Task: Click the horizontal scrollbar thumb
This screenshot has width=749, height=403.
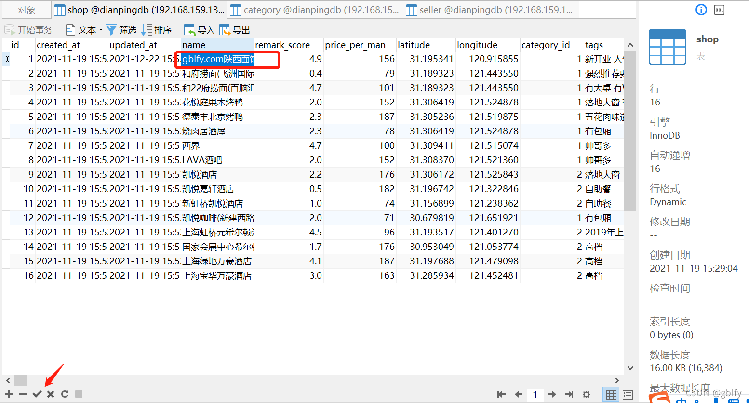Action: point(21,380)
